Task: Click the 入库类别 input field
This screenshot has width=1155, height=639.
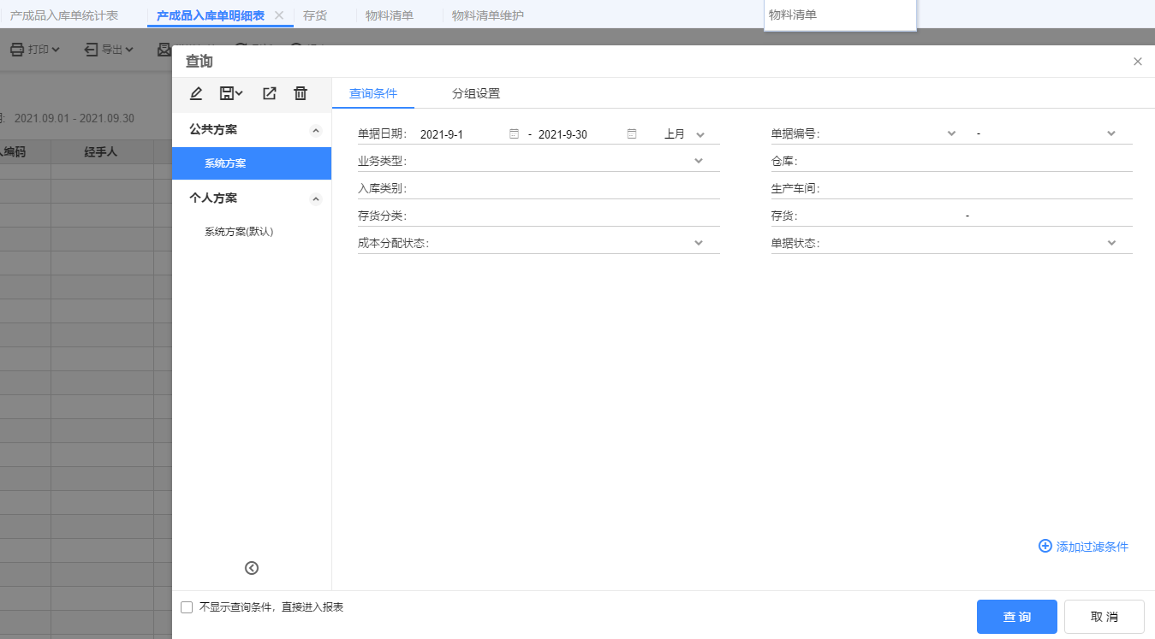Action: tap(563, 188)
